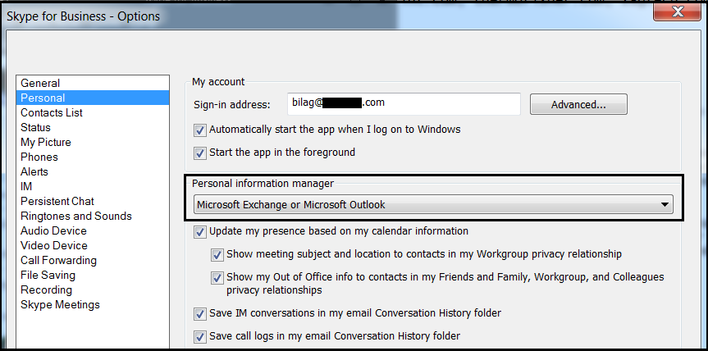The width and height of the screenshot is (708, 351).
Task: Select Persistent Chat options
Action: coord(93,201)
